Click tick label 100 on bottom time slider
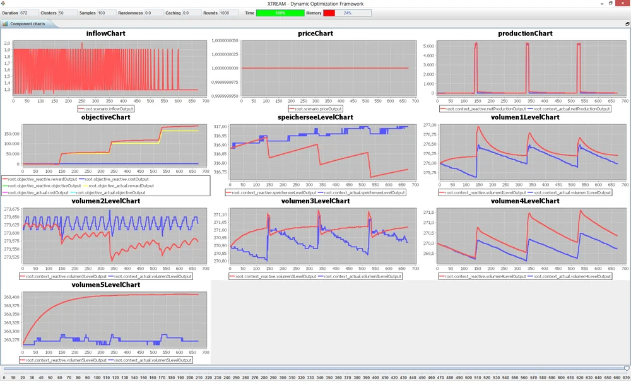Image resolution: width=631 pixels, height=381 pixels. point(97,378)
